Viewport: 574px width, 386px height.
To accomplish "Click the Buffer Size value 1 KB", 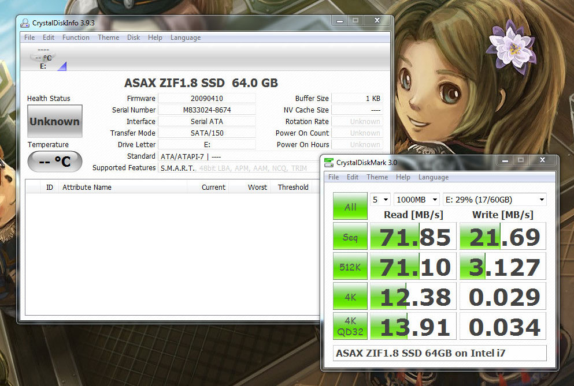I will (357, 98).
